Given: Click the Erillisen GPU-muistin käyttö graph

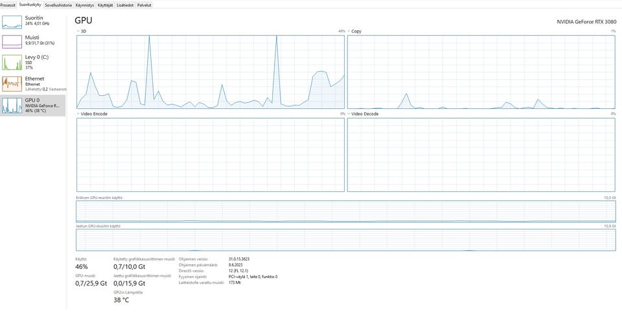Looking at the screenshot, I should point(345,211).
